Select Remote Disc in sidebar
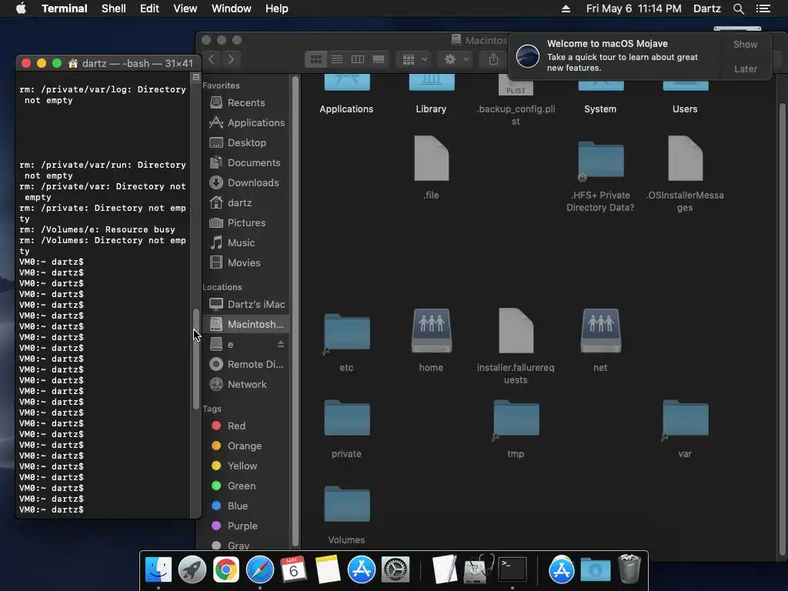The image size is (788, 591). pos(245,364)
